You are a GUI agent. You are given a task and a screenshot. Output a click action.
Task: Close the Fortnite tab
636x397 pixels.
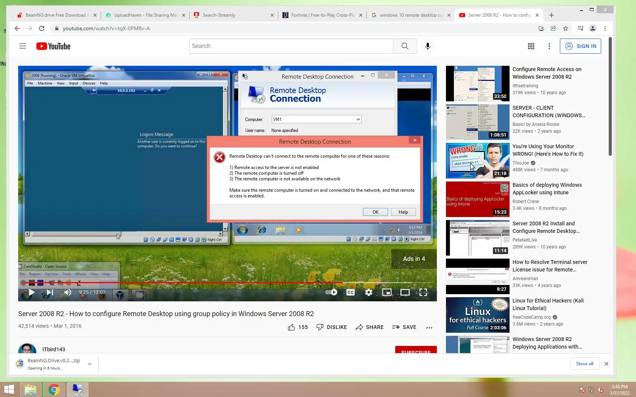click(361, 15)
